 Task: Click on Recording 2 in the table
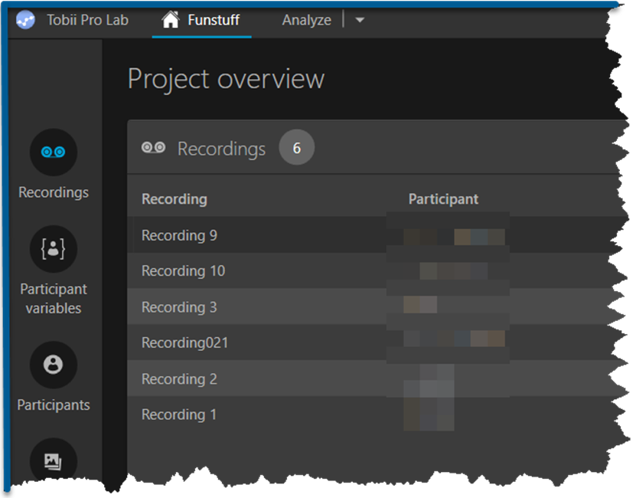(x=179, y=379)
